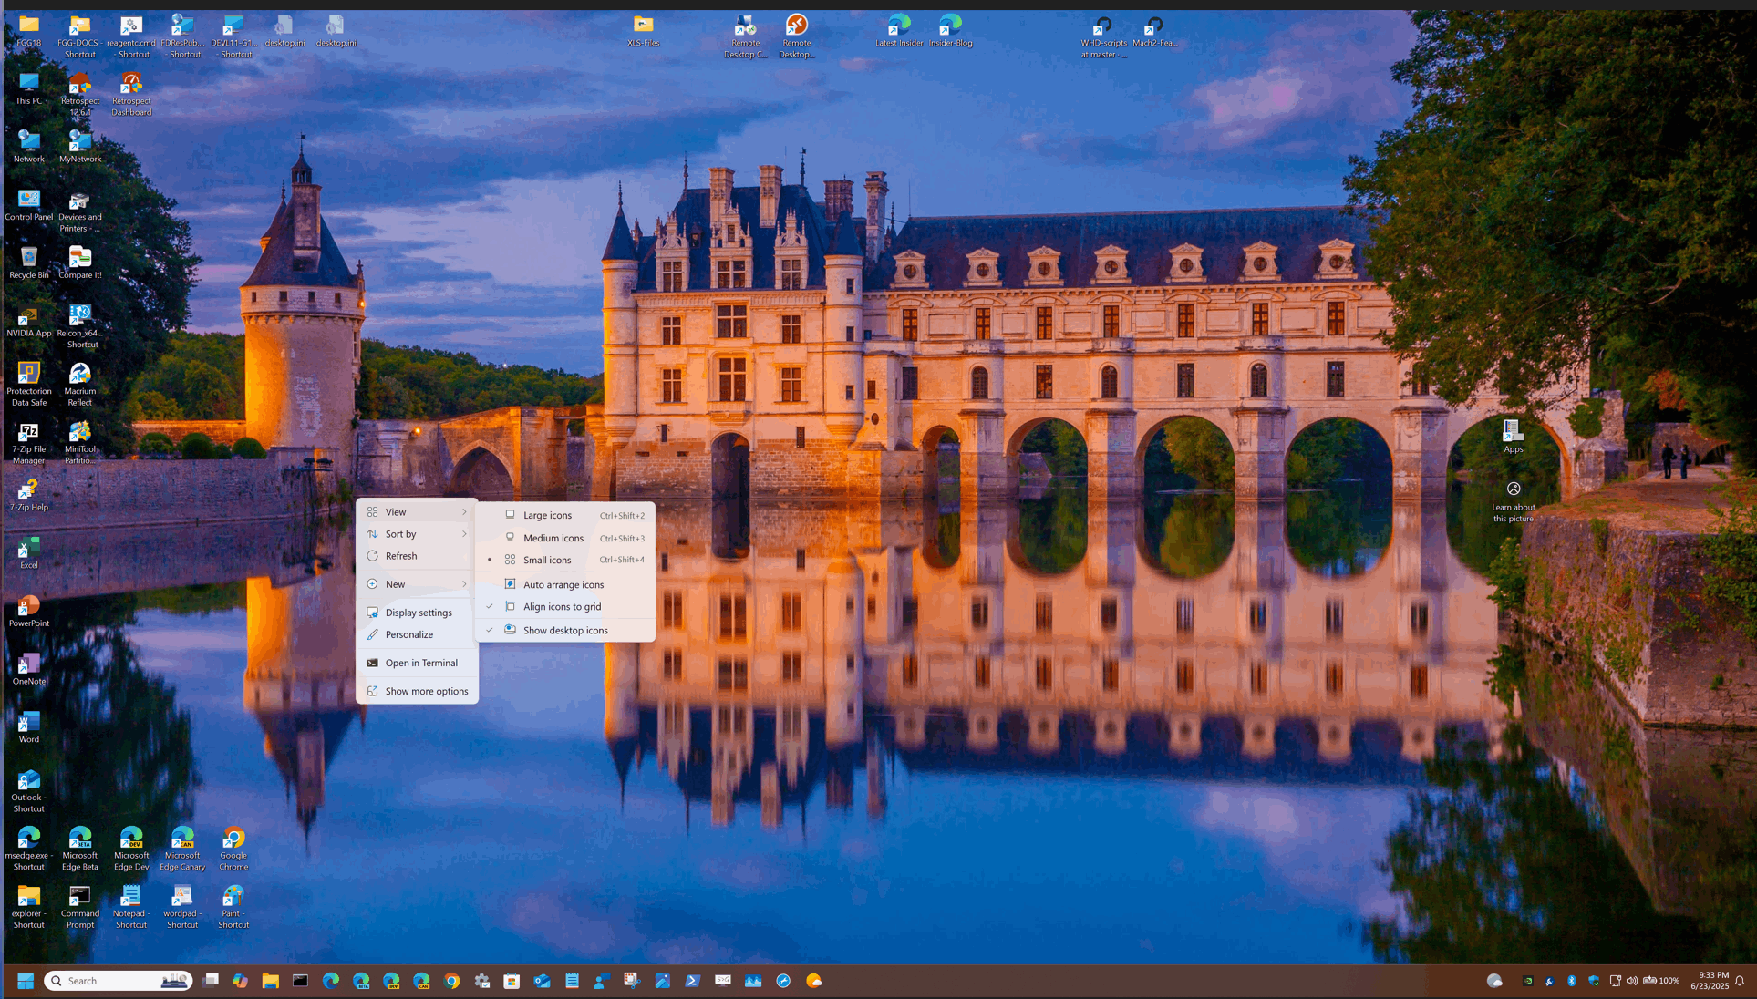This screenshot has width=1757, height=999.
Task: Open the Windows Start button
Action: point(26,981)
